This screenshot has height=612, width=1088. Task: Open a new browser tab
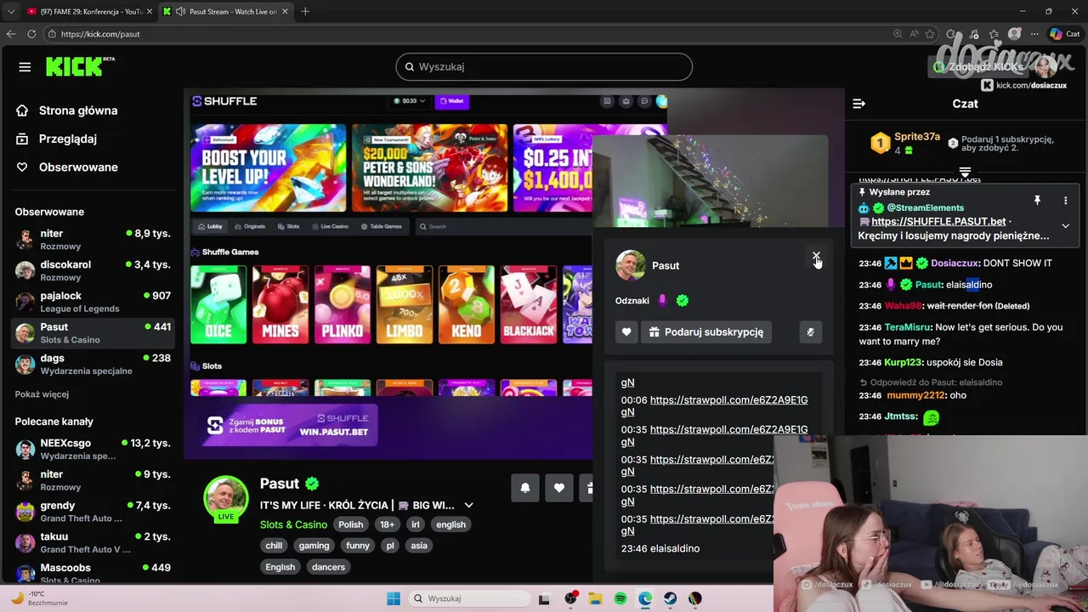[305, 11]
